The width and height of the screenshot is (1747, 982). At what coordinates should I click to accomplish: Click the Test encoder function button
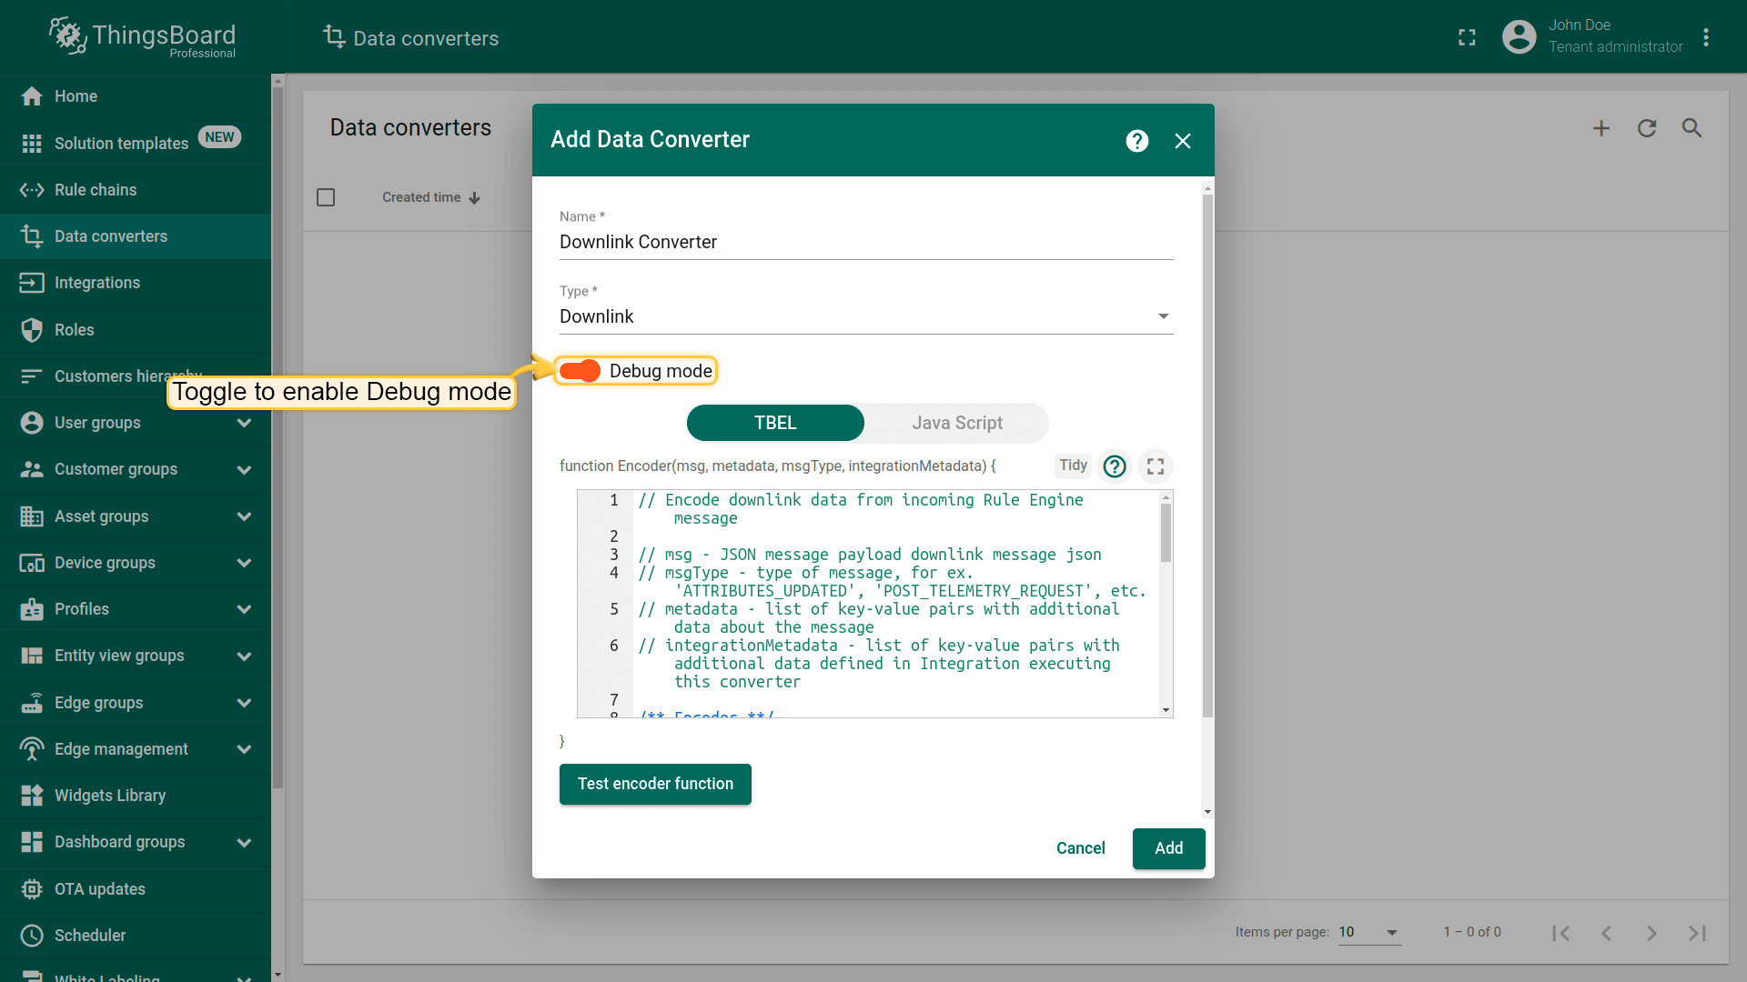(x=655, y=784)
